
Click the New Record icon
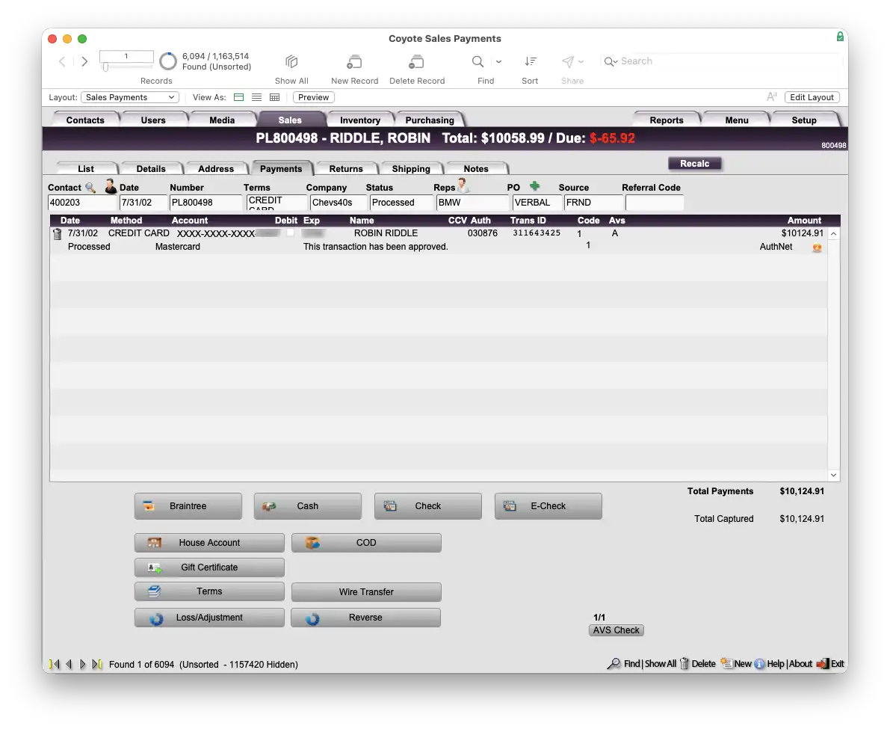pyautogui.click(x=354, y=61)
